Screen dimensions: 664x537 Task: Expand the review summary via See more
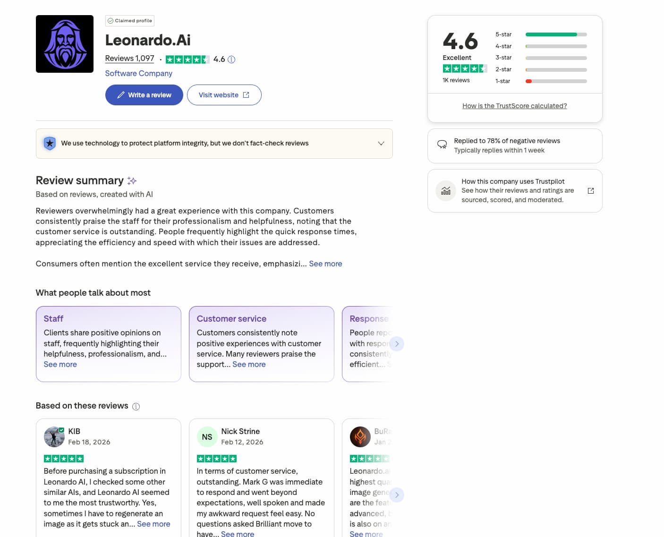325,264
